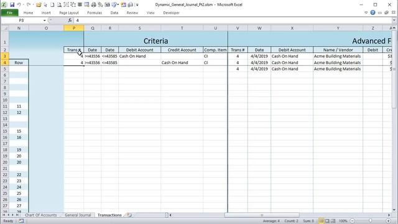Click the Criteria title heading

155,41
